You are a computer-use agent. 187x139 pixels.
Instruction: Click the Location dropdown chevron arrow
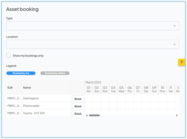point(174,44)
